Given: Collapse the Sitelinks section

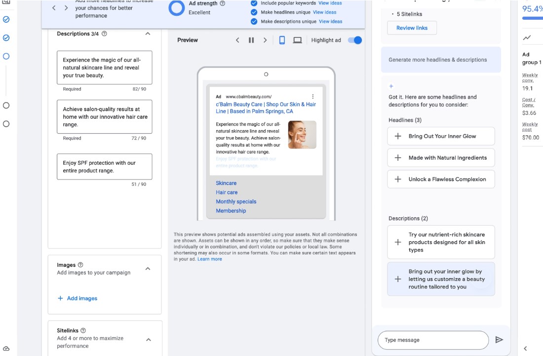Looking at the screenshot, I should click(x=149, y=339).
